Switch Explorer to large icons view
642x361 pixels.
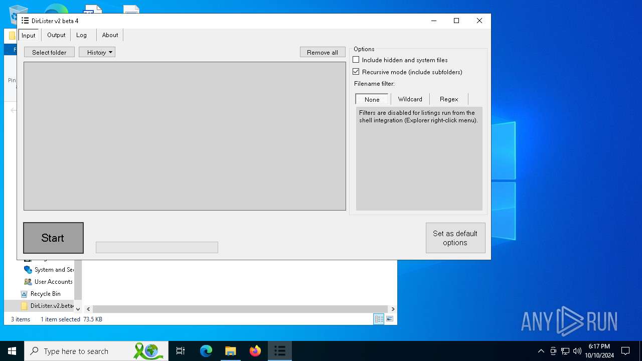pos(390,319)
